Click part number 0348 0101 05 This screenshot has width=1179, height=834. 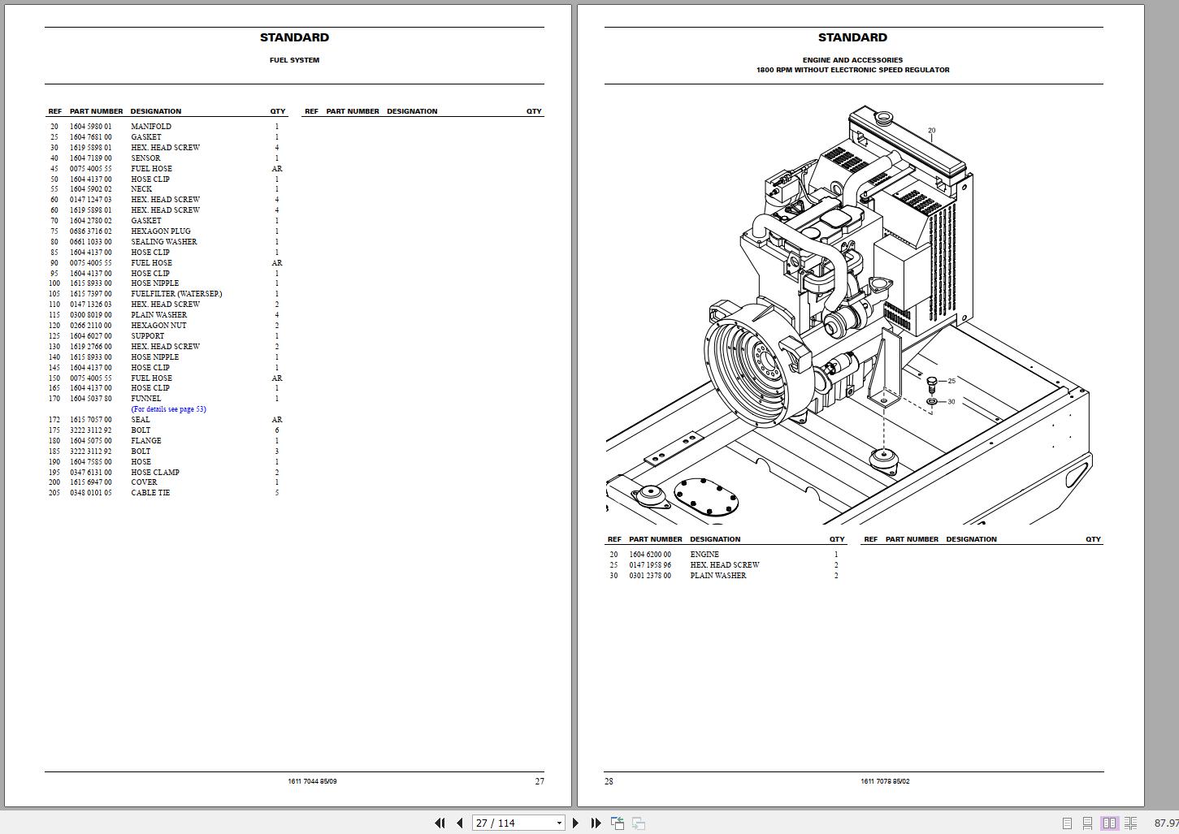(x=90, y=493)
